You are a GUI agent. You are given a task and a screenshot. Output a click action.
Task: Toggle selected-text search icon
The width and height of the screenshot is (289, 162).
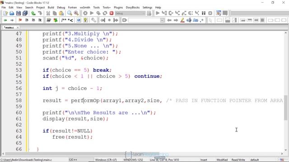189,20
